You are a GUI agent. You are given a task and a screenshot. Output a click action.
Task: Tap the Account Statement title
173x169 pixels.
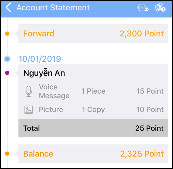pyautogui.click(x=53, y=8)
